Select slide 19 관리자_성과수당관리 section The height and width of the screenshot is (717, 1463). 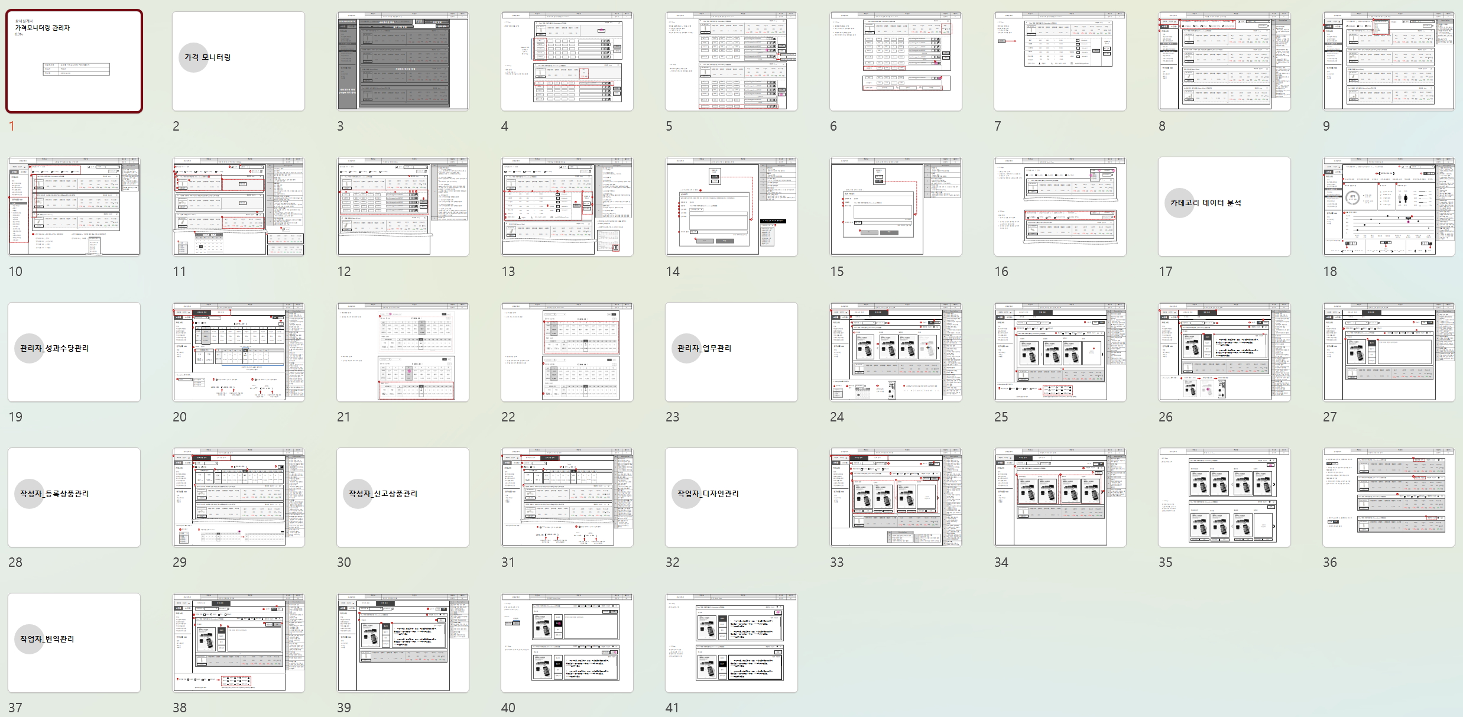(74, 352)
